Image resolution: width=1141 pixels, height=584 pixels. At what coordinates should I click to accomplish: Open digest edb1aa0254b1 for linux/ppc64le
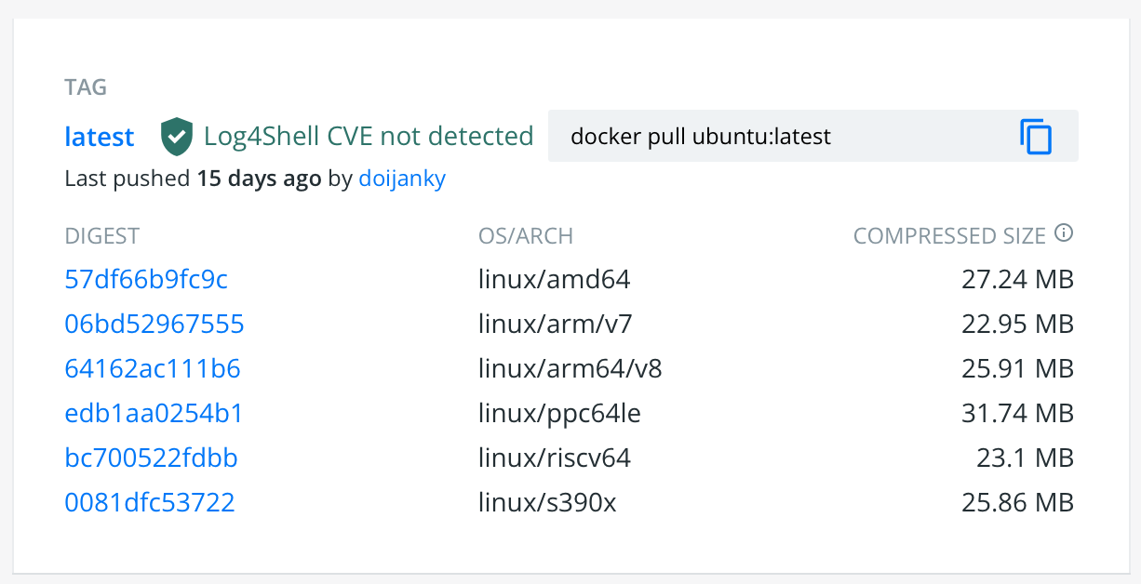point(153,412)
